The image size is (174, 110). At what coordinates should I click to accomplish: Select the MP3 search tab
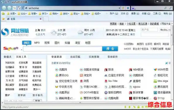[x=37, y=43]
